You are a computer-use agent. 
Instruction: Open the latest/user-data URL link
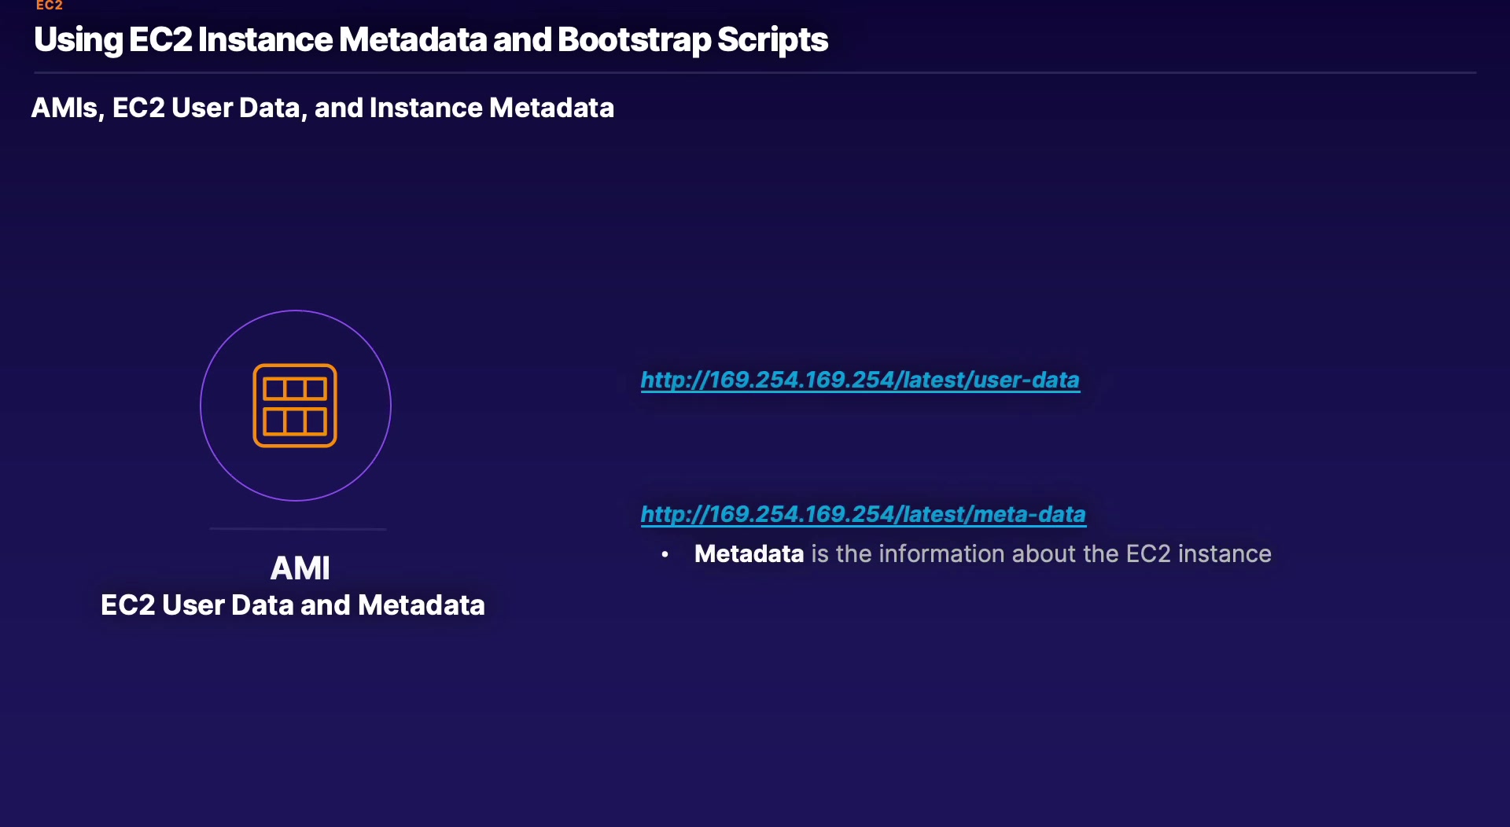(860, 380)
